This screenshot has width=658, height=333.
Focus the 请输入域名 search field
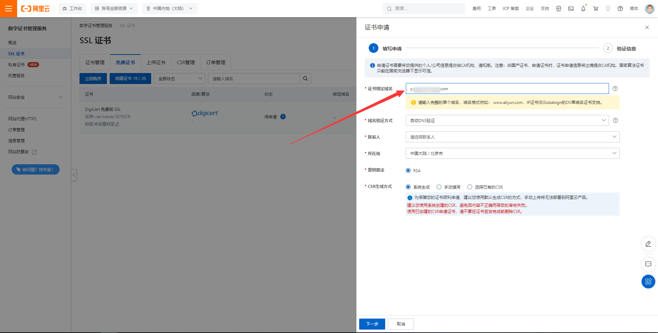254,79
